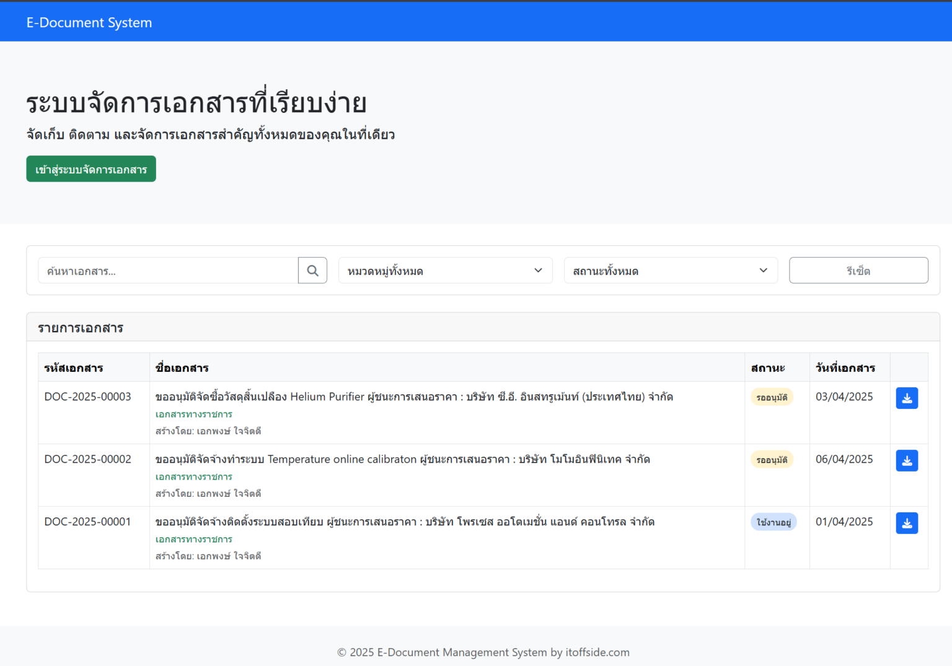The height and width of the screenshot is (666, 952).
Task: Click inside the ค้นหาเอกสาร search field
Action: point(167,270)
